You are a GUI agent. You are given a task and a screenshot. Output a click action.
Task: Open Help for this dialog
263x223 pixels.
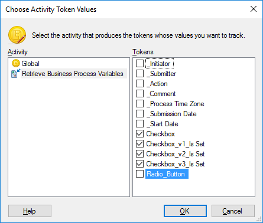(x=30, y=211)
